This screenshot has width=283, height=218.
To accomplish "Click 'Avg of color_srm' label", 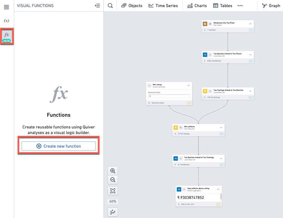I will coord(188,204).
